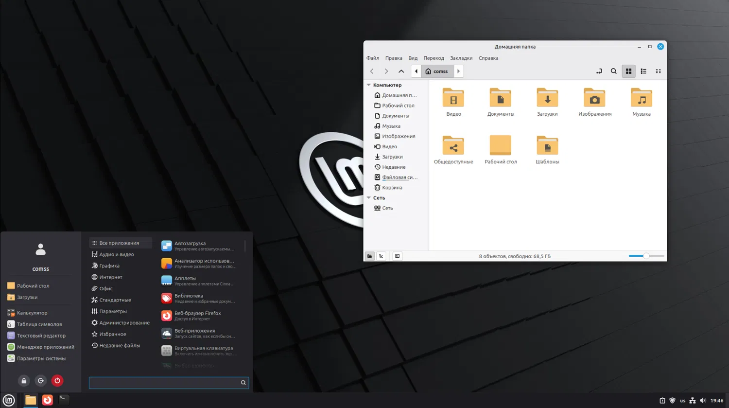Click the terminal icon on the panel
The width and height of the screenshot is (729, 408).
coord(64,400)
